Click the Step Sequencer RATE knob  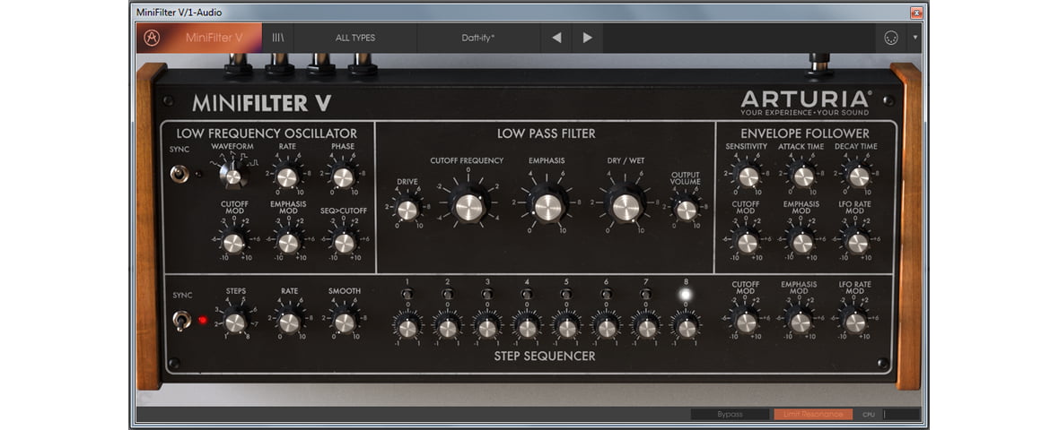point(289,323)
